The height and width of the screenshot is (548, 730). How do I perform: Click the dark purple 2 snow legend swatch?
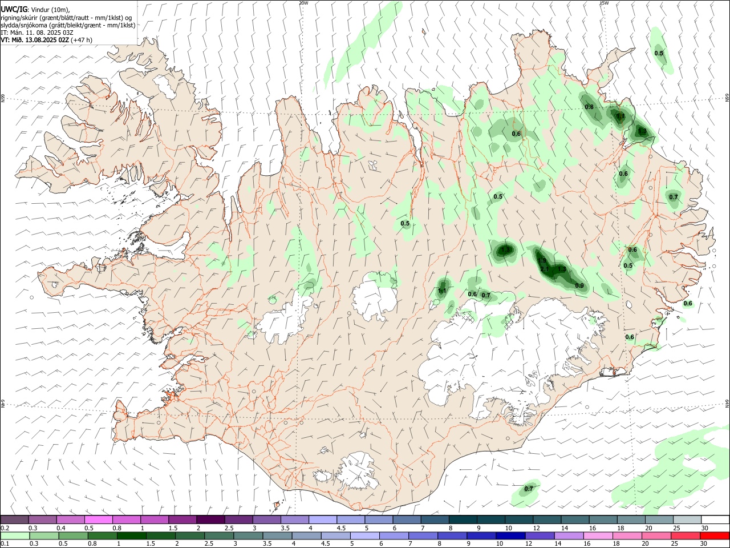coord(210,520)
